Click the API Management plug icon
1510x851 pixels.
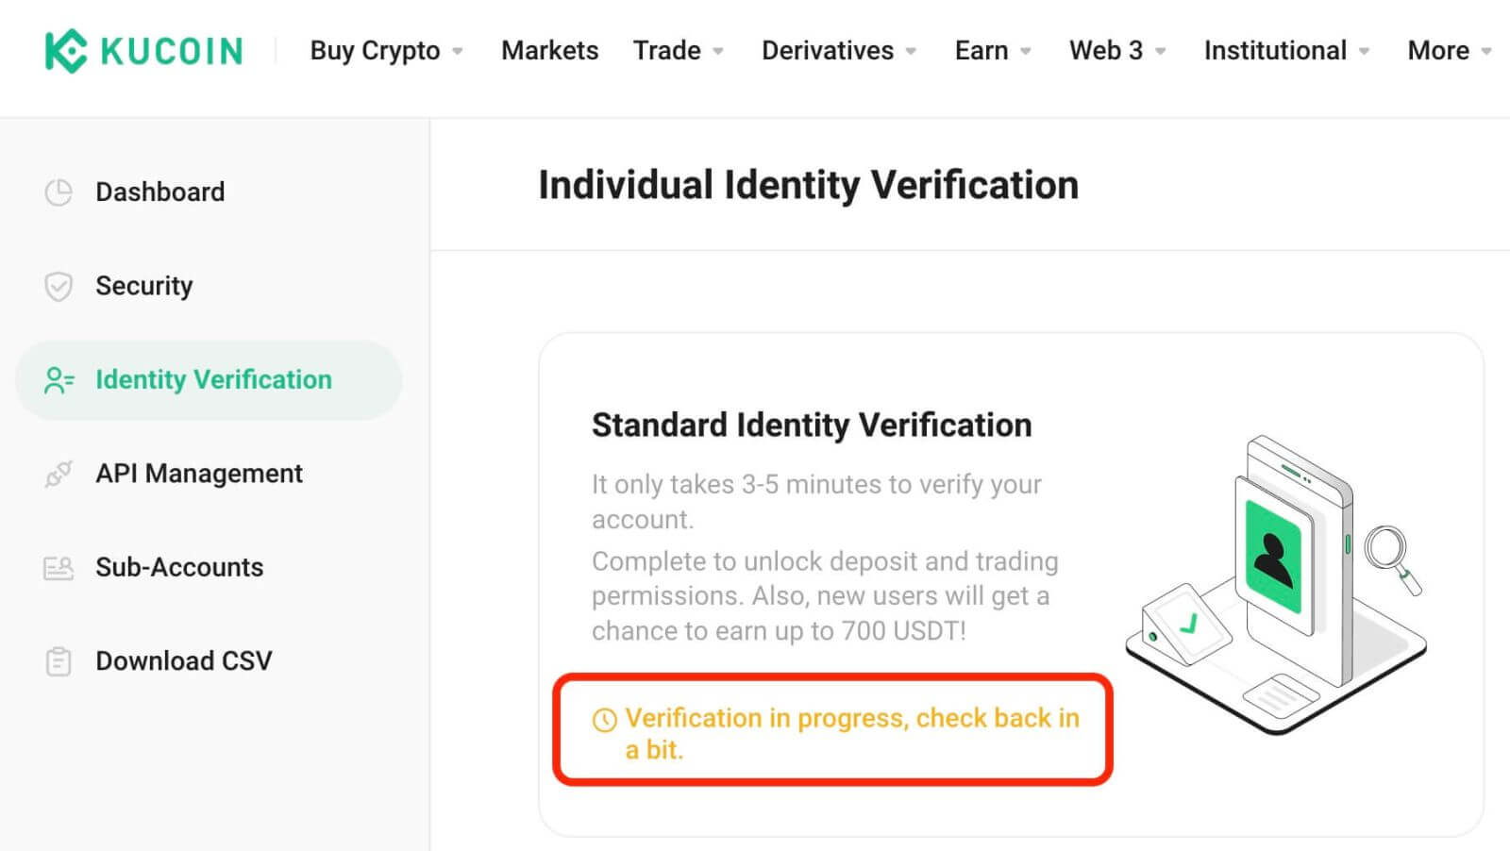[x=59, y=474]
